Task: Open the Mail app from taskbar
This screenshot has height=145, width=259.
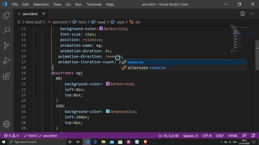Action: coord(112,142)
